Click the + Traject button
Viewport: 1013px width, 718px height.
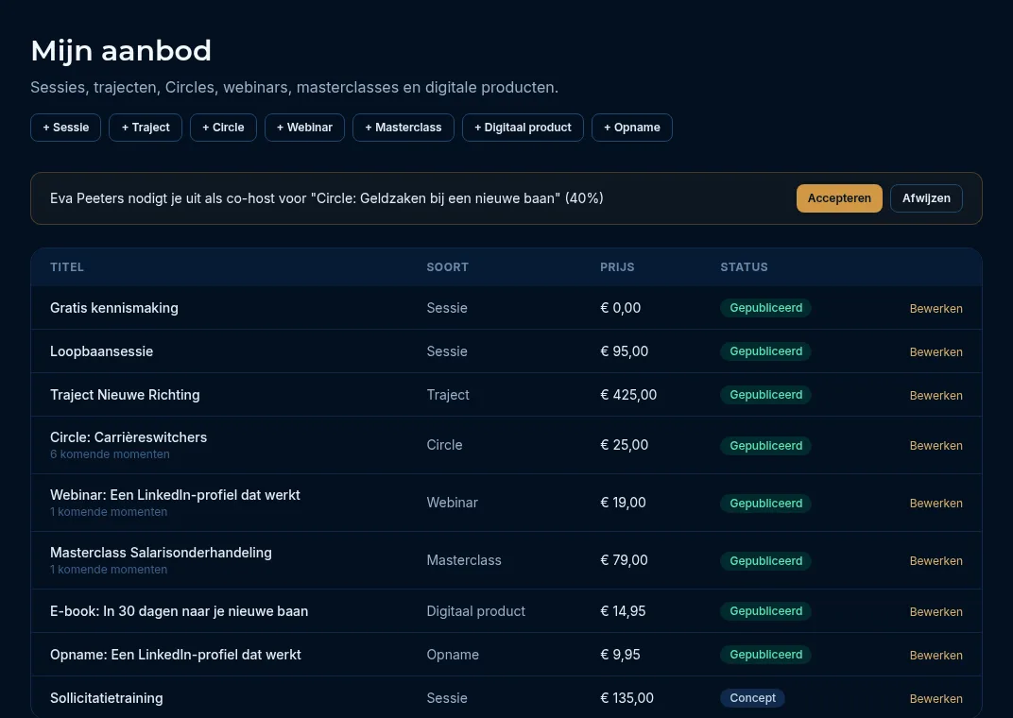146,128
